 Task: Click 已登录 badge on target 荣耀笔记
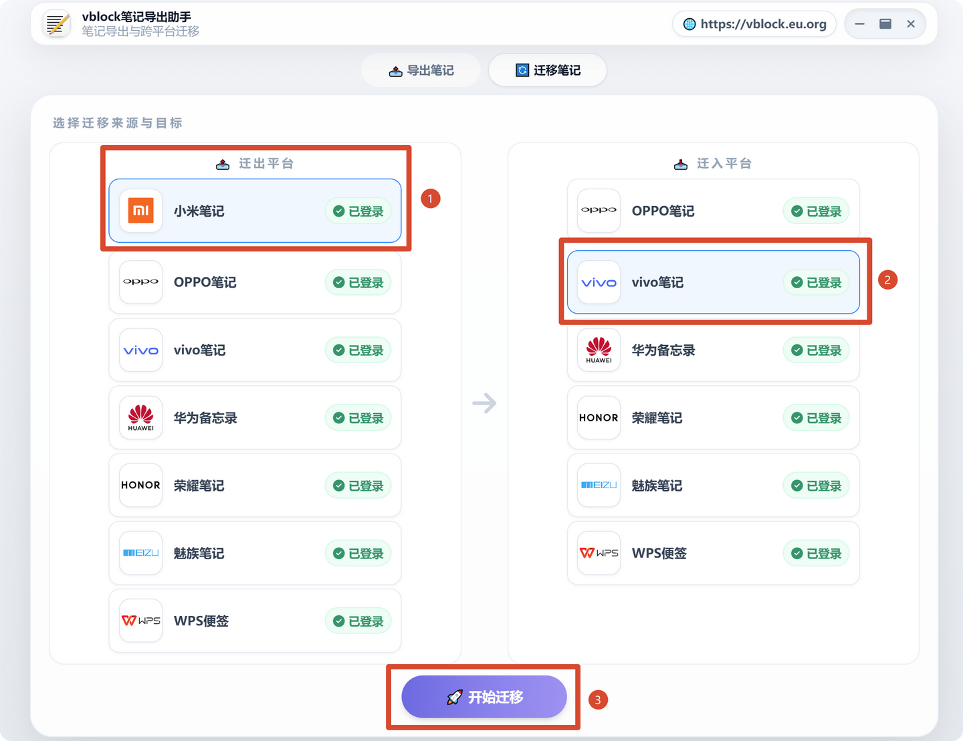[x=816, y=417]
